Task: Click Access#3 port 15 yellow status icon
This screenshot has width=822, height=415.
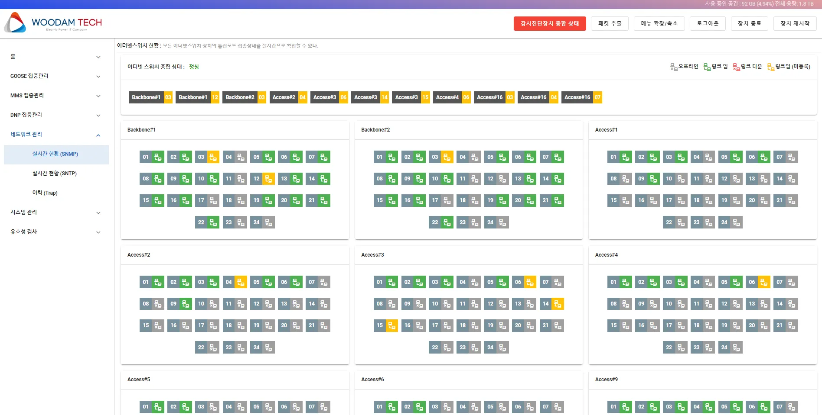Action: (x=392, y=325)
